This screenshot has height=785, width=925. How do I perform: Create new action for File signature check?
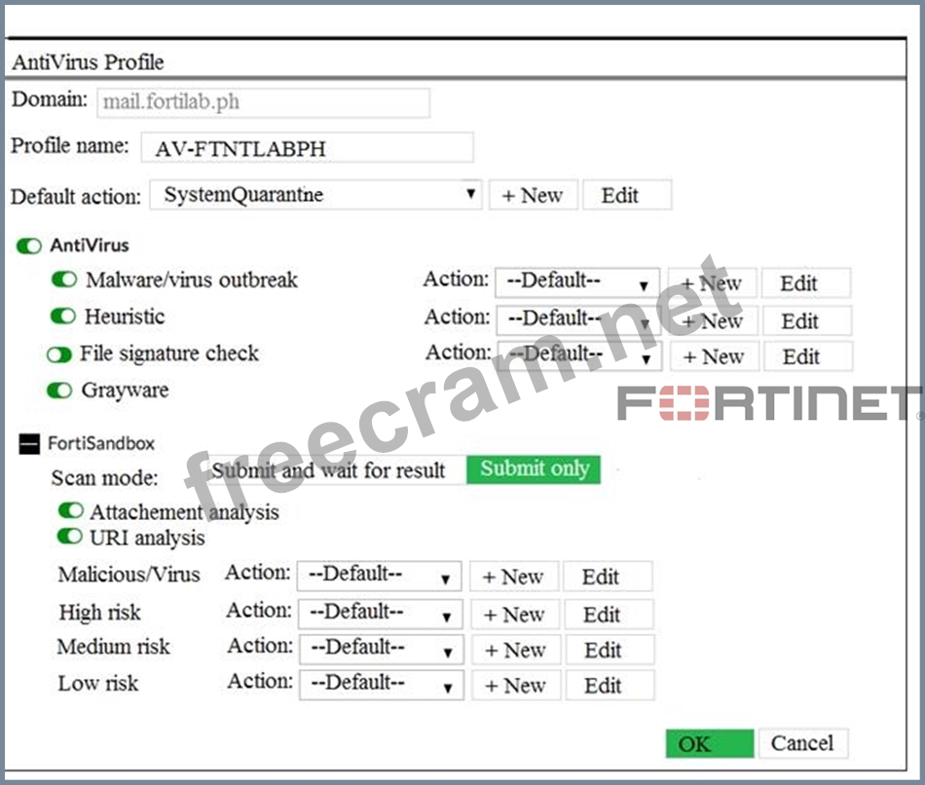click(715, 356)
